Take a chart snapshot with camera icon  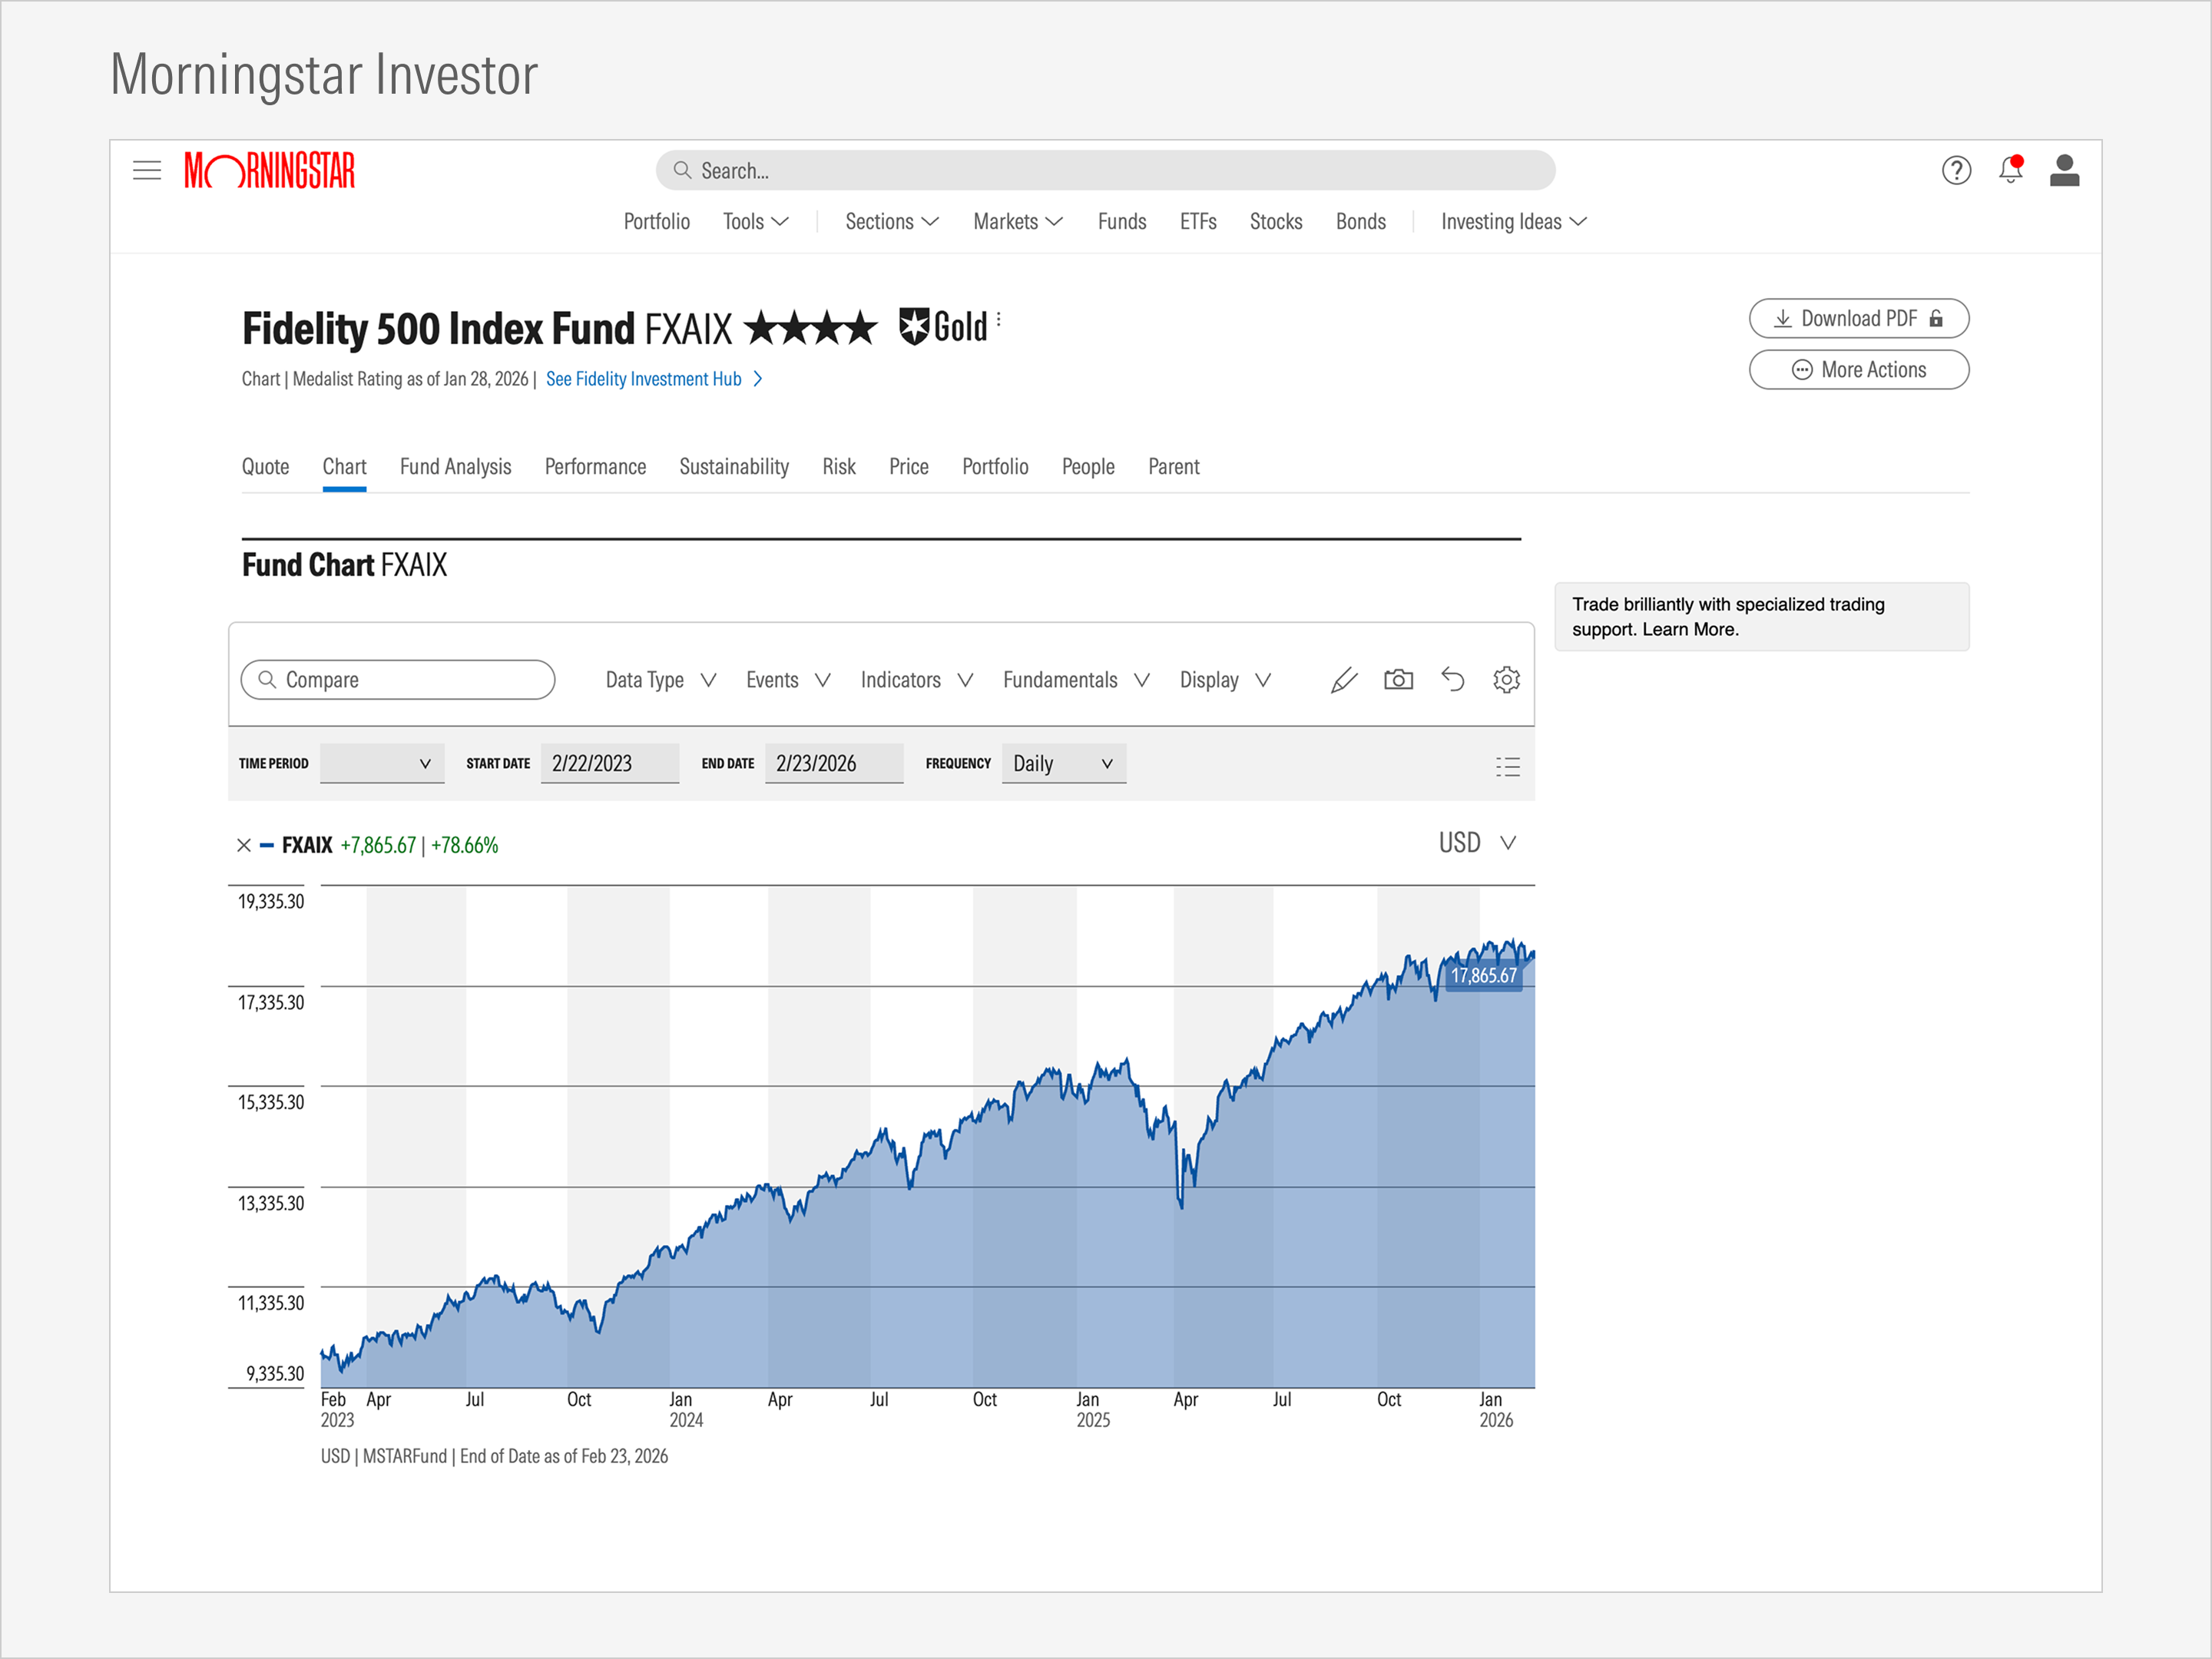[1398, 680]
